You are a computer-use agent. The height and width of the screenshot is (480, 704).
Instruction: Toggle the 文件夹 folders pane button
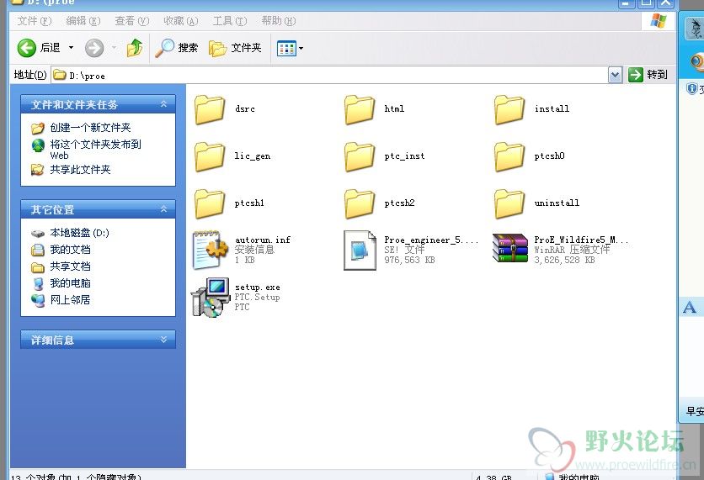pos(235,48)
